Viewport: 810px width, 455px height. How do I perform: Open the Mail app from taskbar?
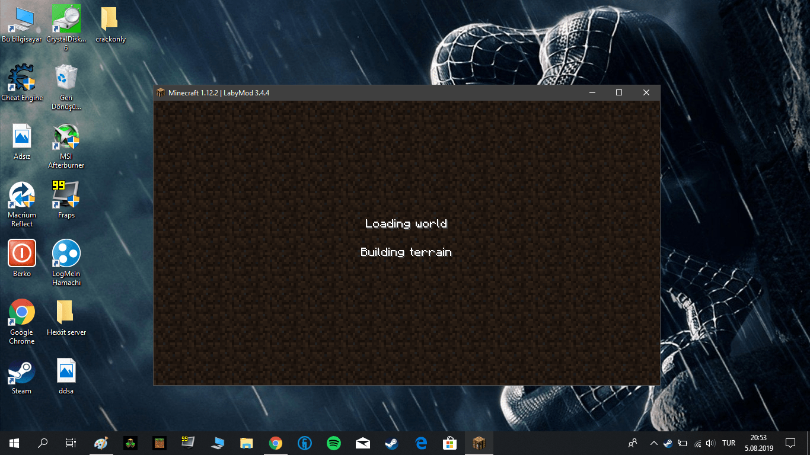click(363, 443)
